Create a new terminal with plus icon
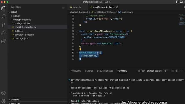The image size is (185, 104). click(x=165, y=71)
